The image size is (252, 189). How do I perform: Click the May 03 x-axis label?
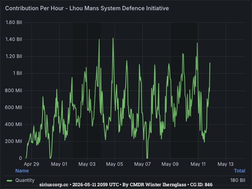87,164
